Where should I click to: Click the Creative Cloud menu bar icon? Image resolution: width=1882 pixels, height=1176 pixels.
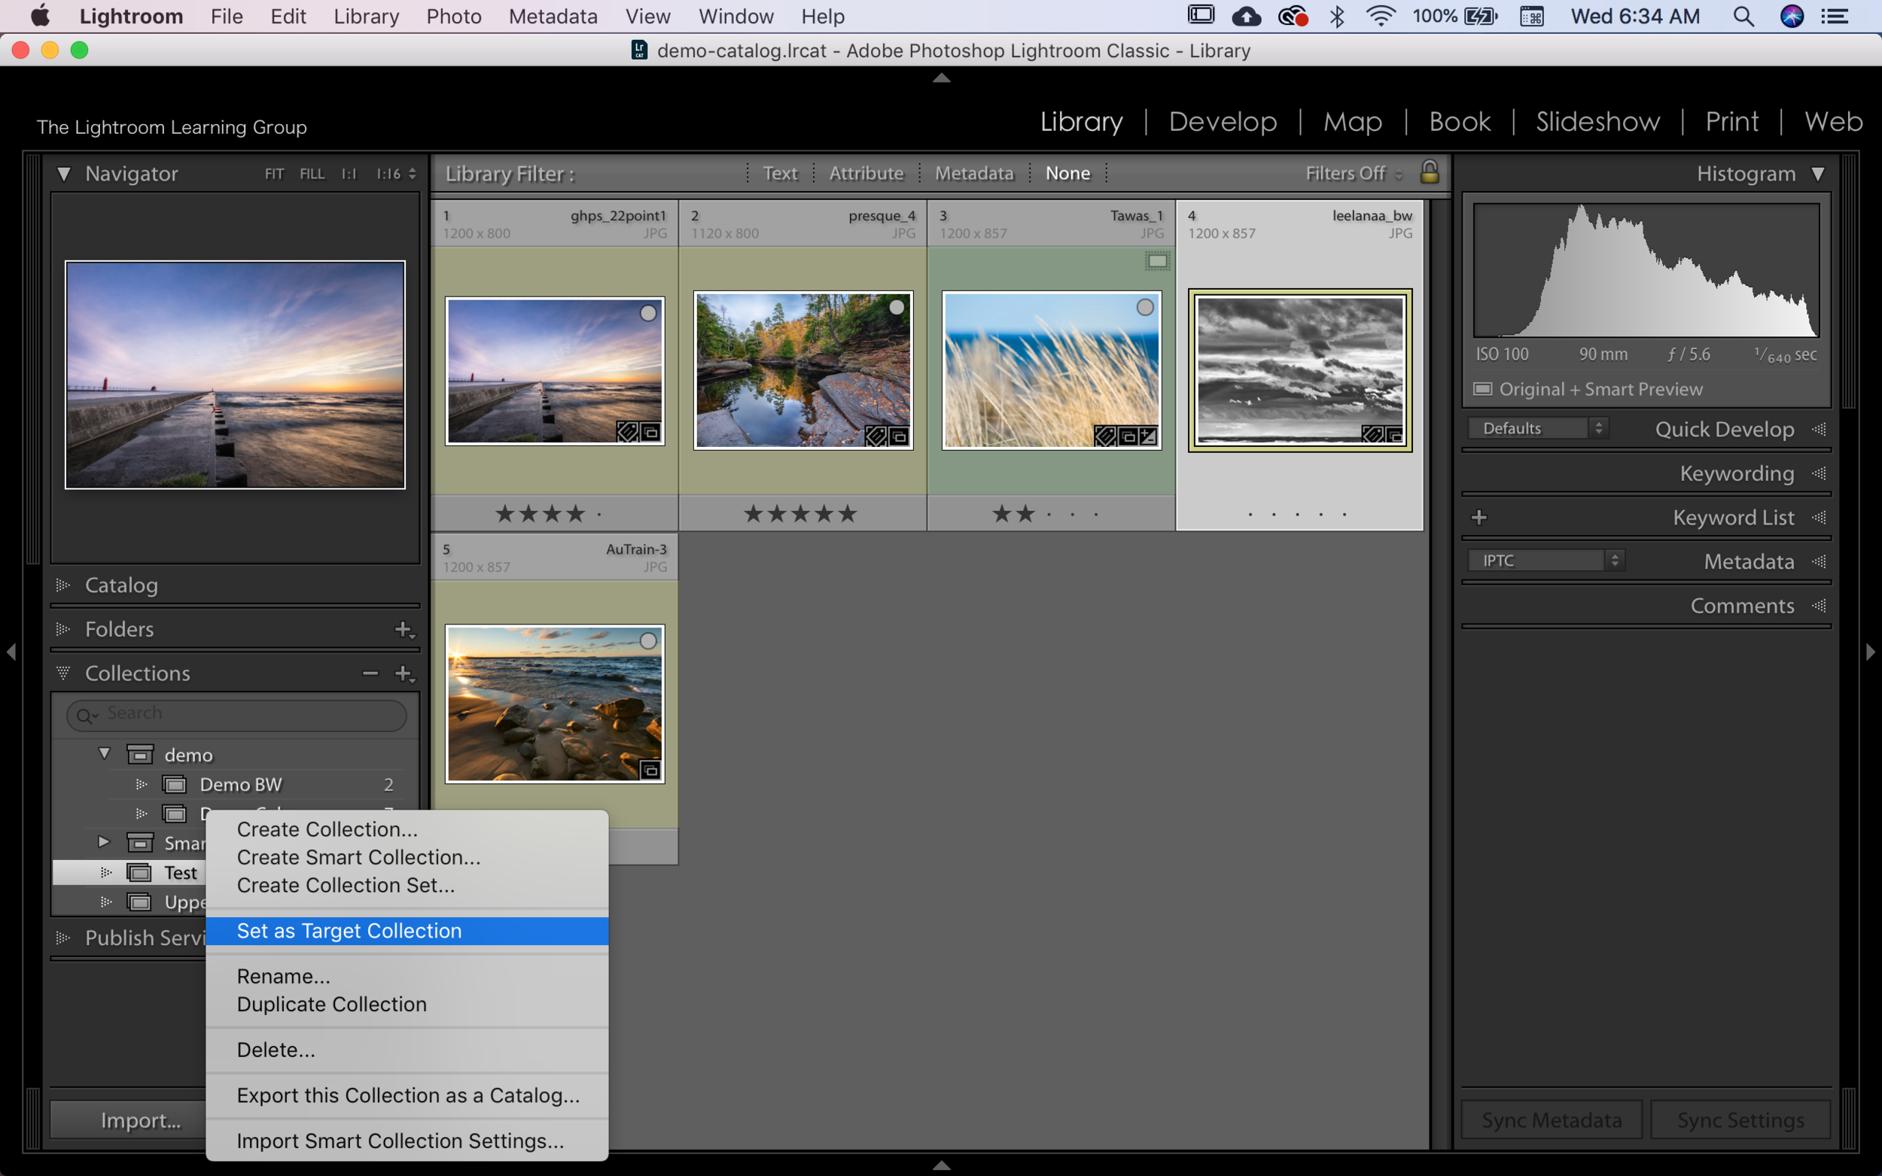(1293, 17)
